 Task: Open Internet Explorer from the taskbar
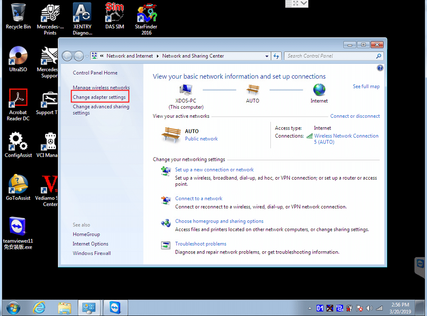click(39, 308)
